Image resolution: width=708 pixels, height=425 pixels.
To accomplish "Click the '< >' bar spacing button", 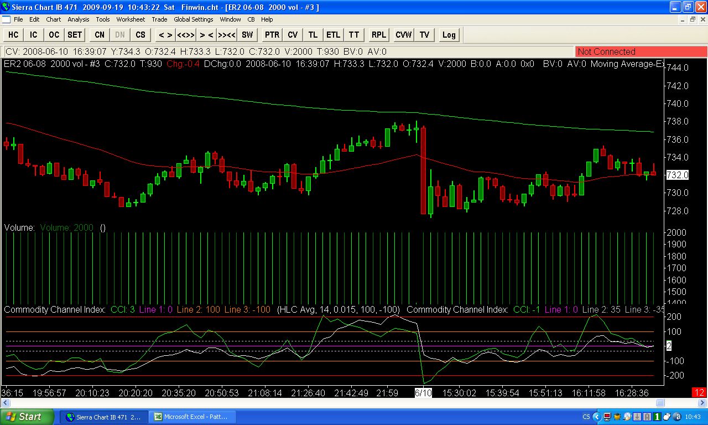I will [x=165, y=35].
